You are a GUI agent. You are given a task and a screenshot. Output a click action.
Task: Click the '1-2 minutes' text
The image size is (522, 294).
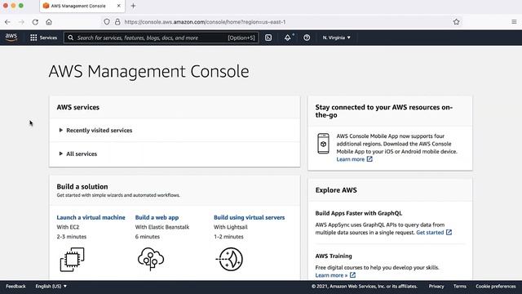[228, 237]
